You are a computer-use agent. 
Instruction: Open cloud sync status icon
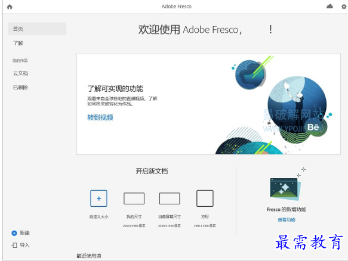coord(329,7)
